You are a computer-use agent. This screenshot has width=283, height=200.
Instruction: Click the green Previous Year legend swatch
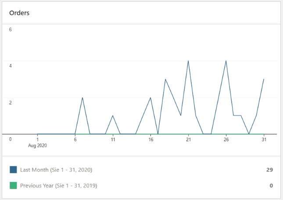pos(13,186)
